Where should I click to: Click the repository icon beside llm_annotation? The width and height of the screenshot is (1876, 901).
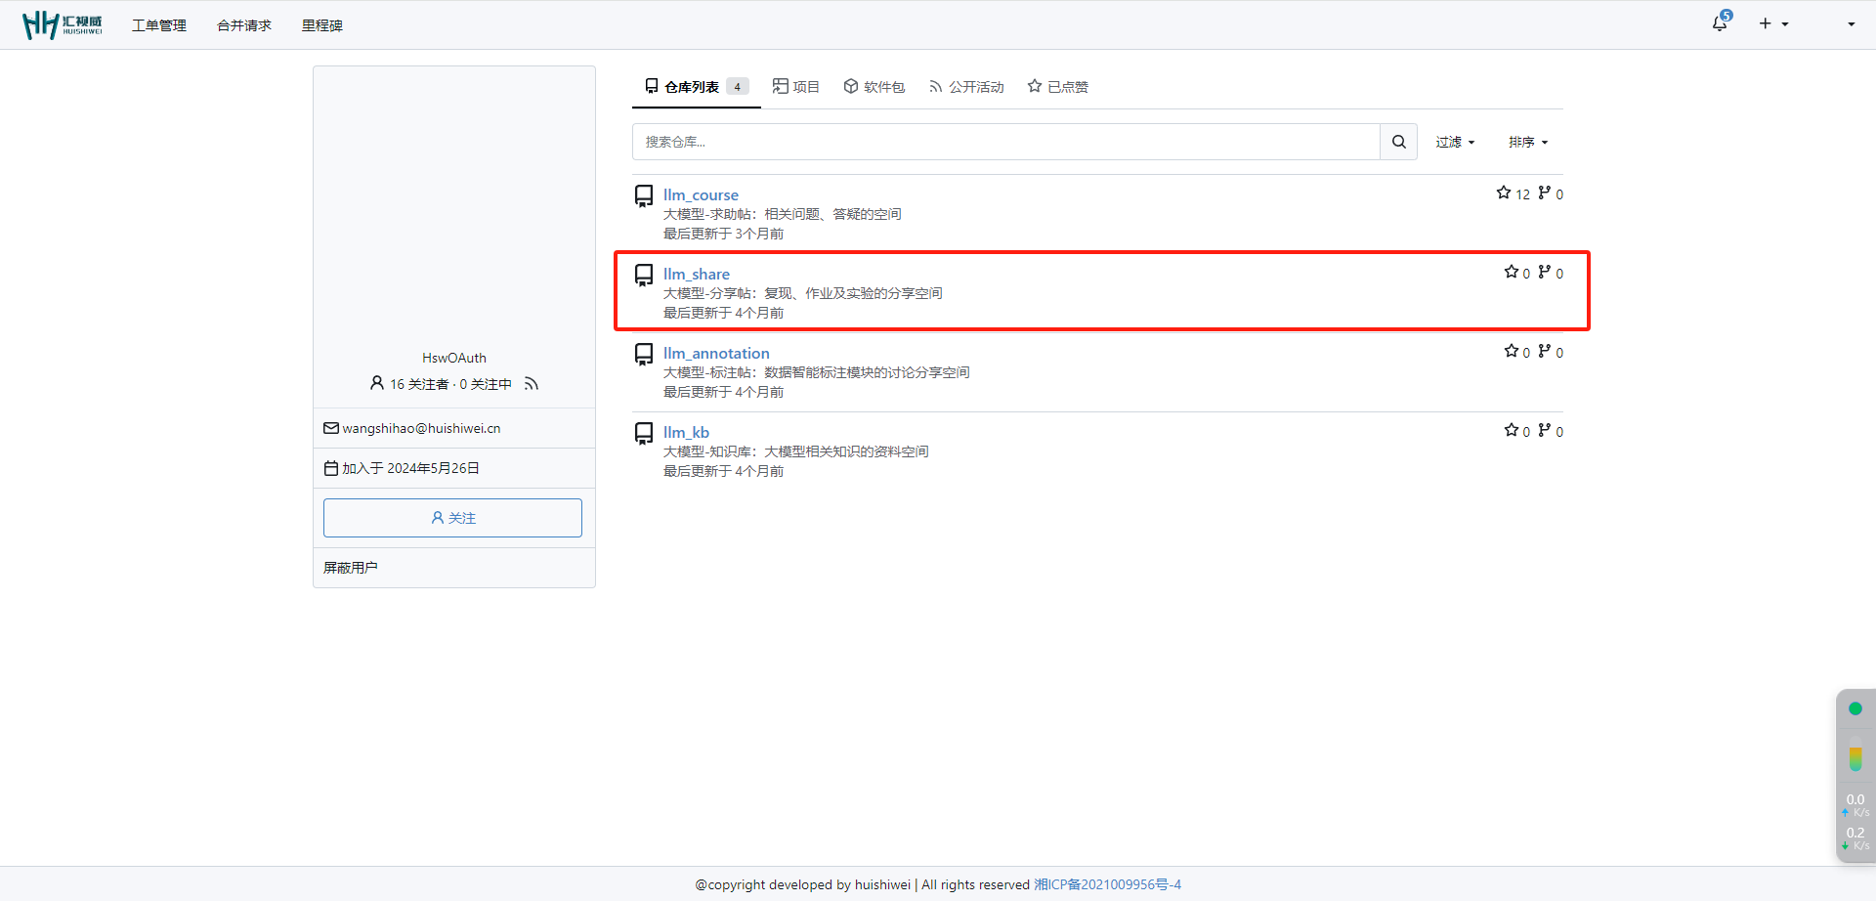tap(644, 354)
